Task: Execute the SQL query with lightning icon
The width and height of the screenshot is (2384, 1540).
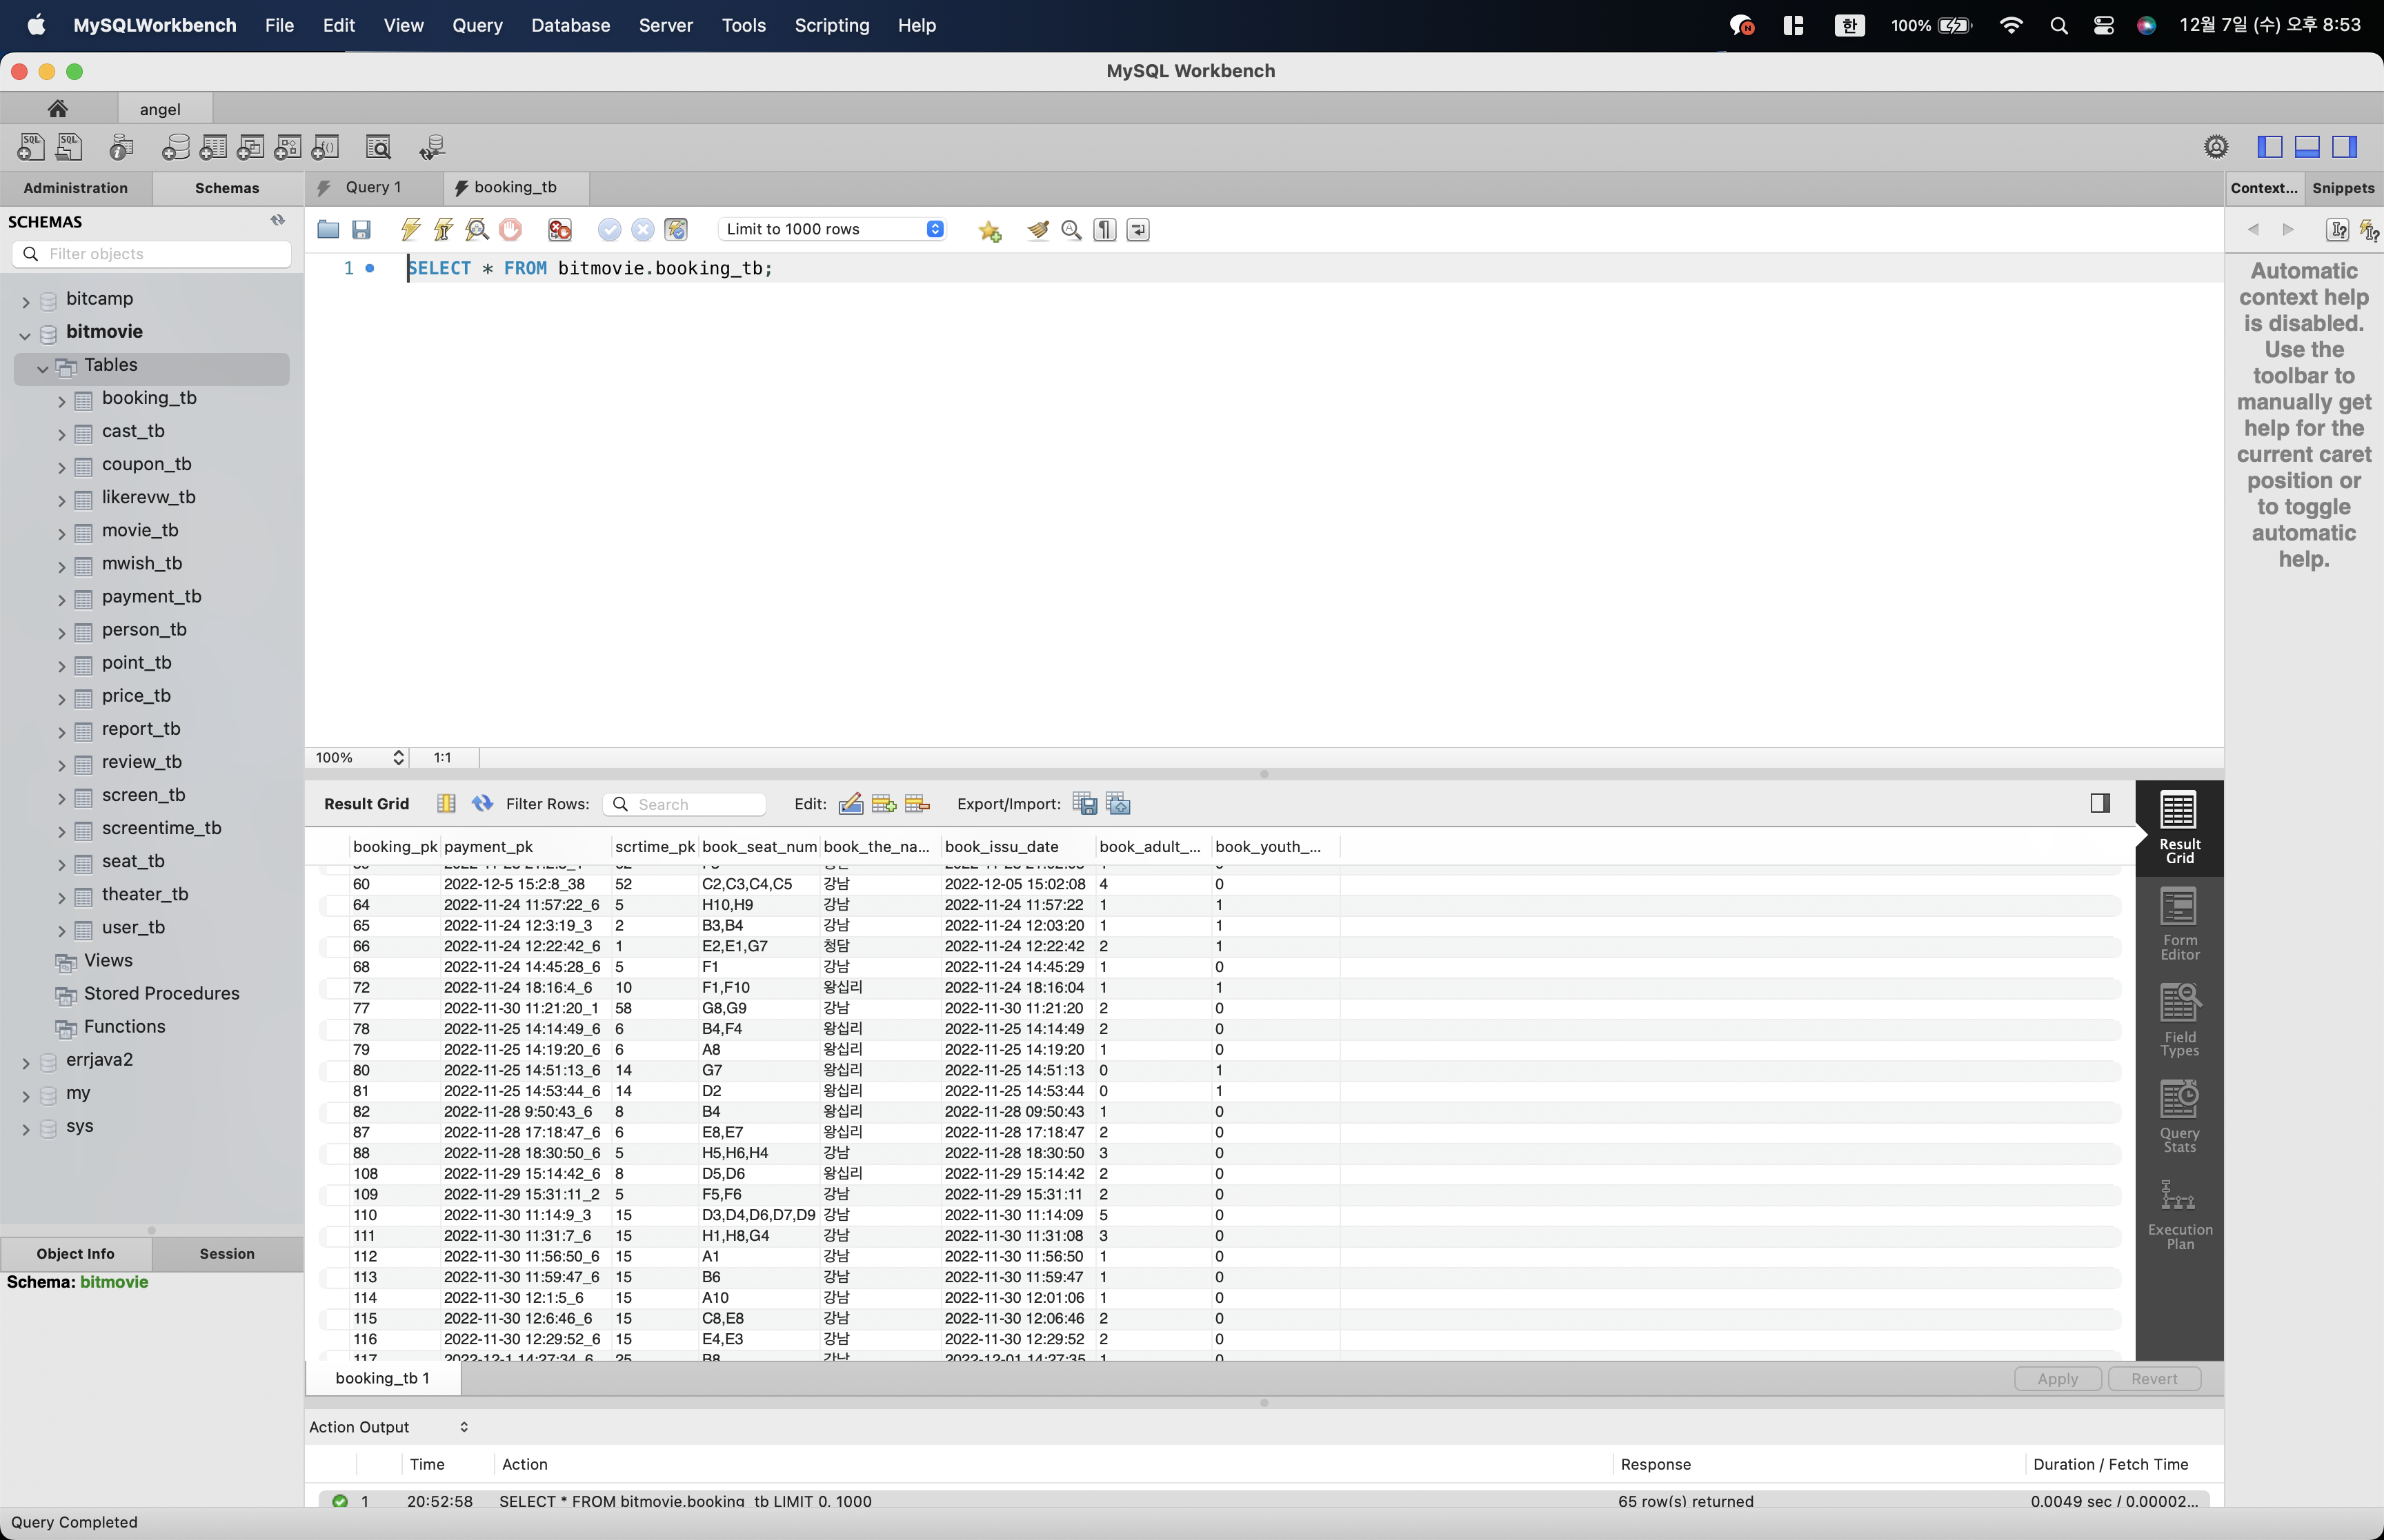Action: [410, 230]
